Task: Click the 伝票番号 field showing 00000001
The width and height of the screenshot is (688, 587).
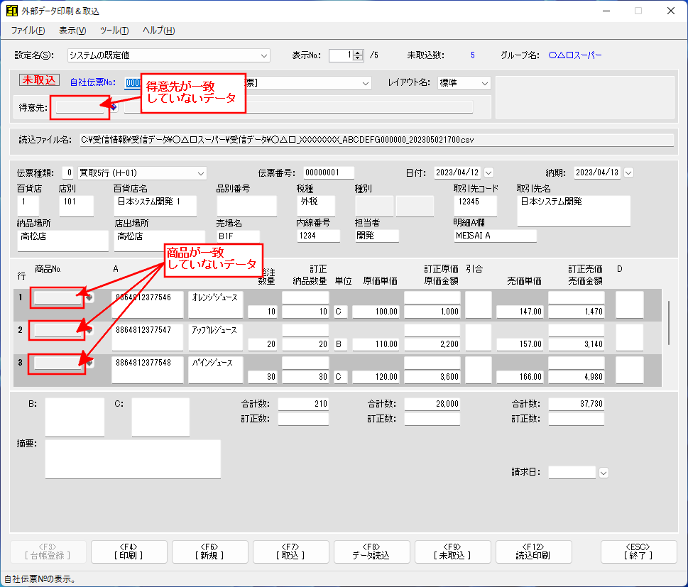Action: click(329, 173)
